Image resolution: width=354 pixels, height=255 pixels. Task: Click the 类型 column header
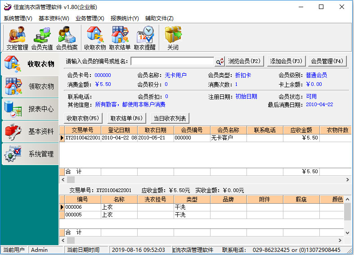(192, 200)
